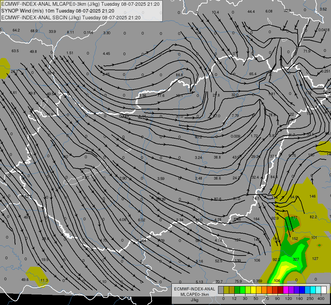Click the map value 152
Viewport: 331px width, 305px height.
coord(295,239)
